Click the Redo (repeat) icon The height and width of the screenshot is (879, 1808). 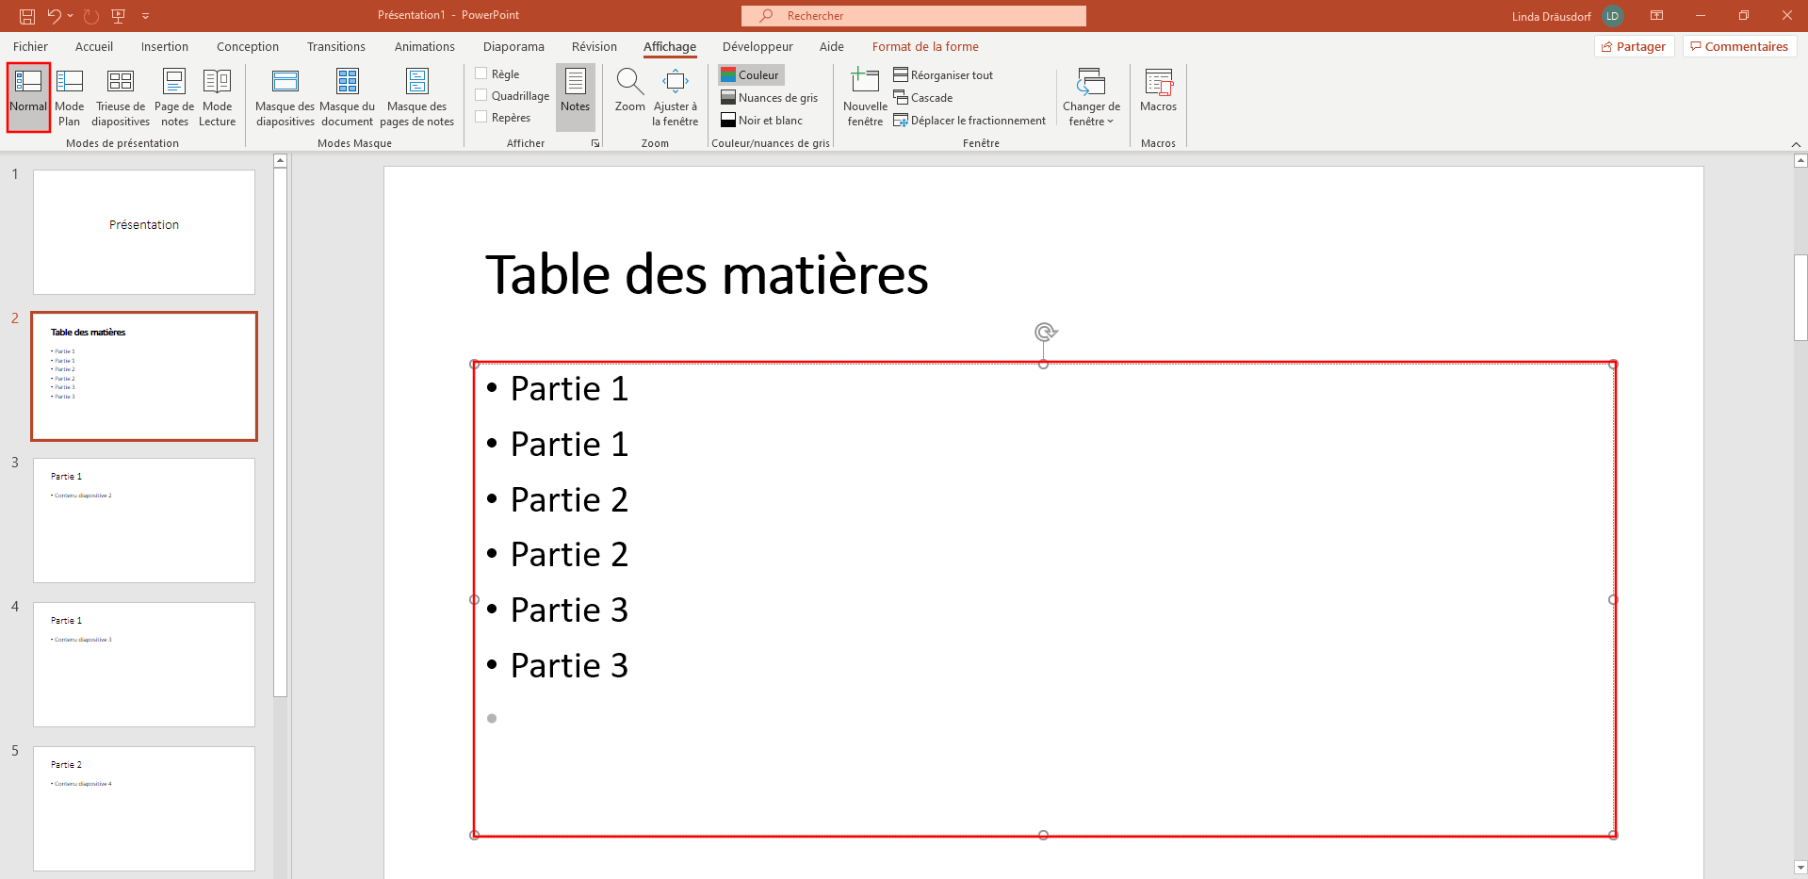[x=90, y=16]
